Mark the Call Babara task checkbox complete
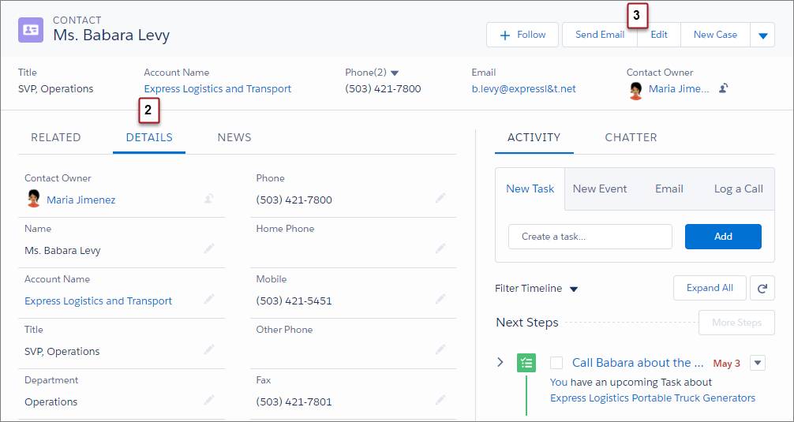The height and width of the screenshot is (422, 794). 556,363
